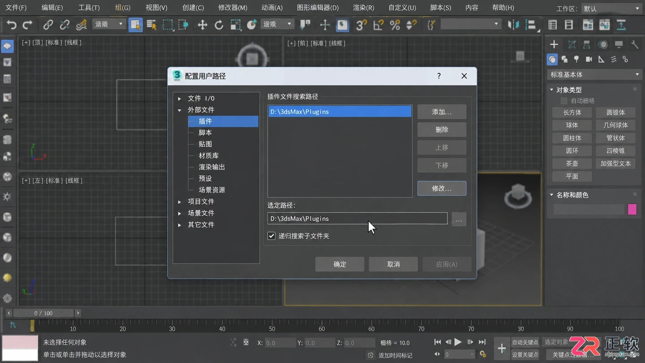Click the 0 / 100 time slider
This screenshot has width=645, height=363.
coord(43,313)
